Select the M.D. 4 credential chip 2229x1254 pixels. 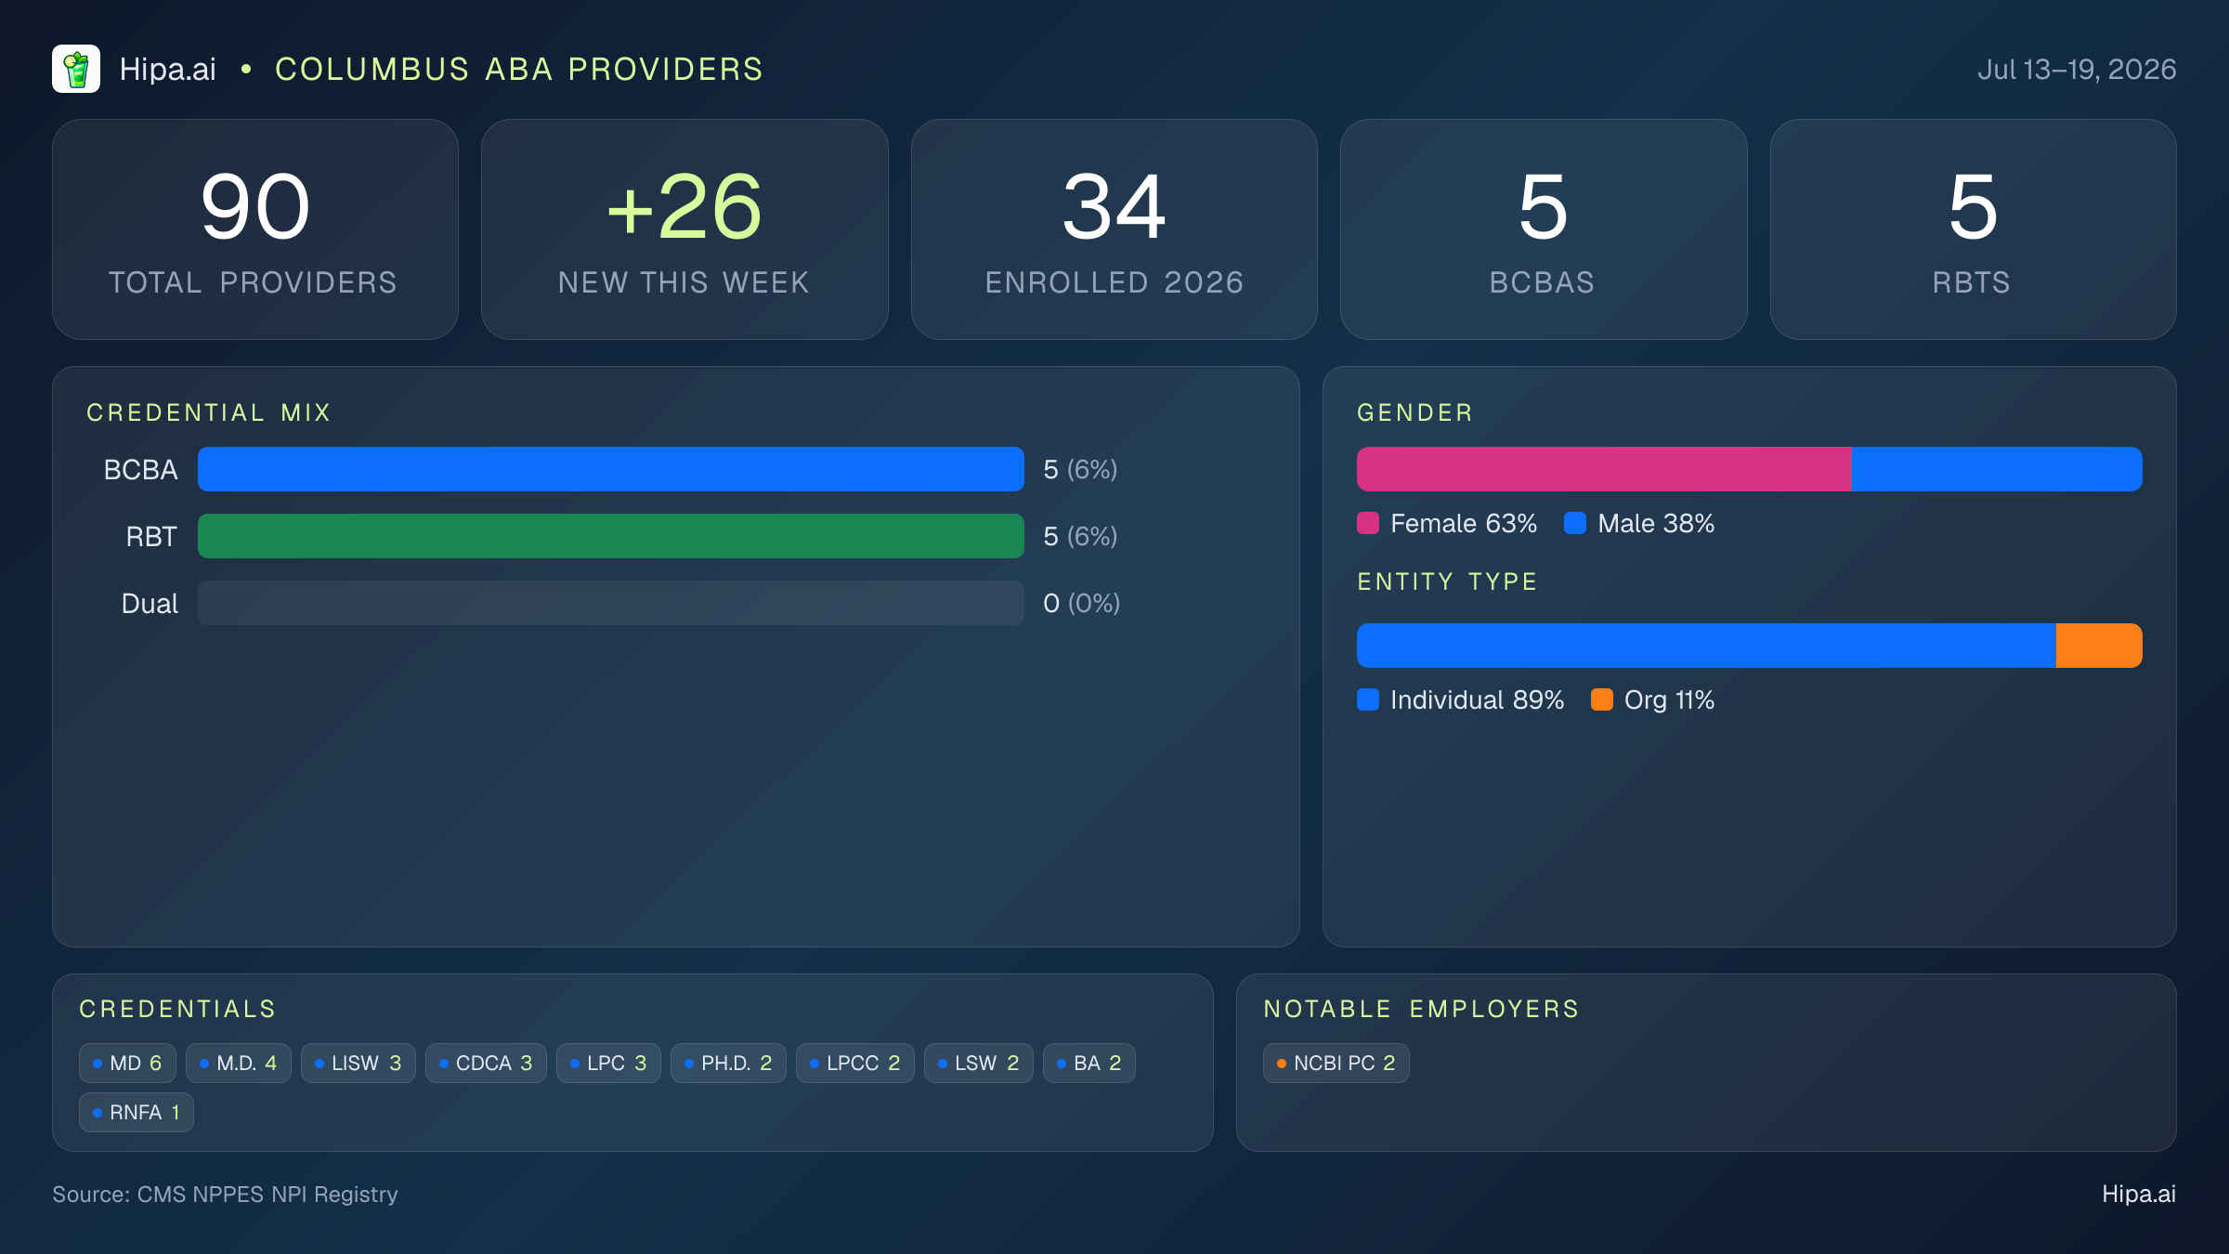pyautogui.click(x=239, y=1063)
